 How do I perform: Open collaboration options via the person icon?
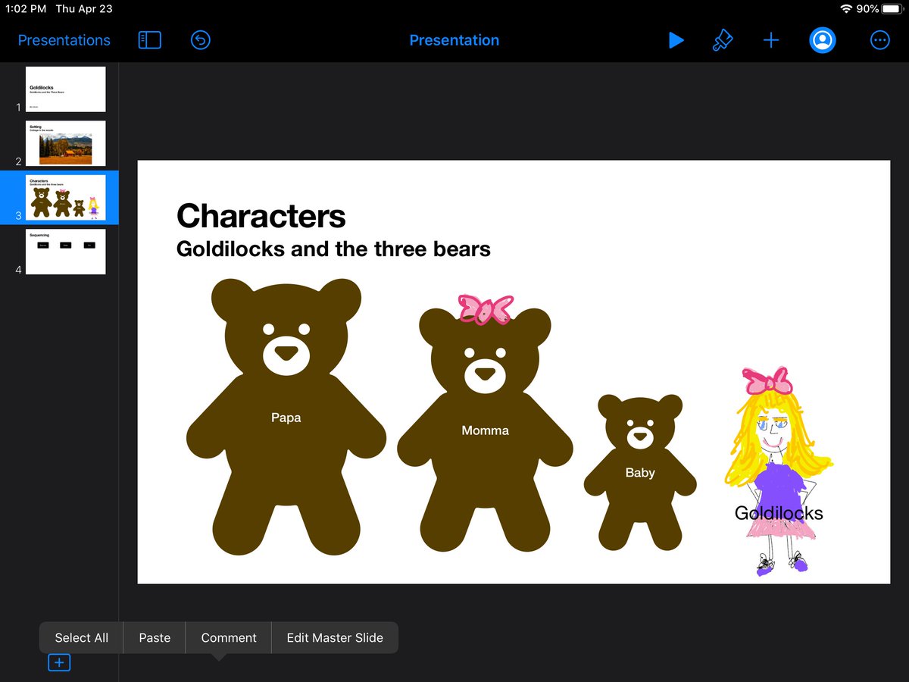click(822, 40)
